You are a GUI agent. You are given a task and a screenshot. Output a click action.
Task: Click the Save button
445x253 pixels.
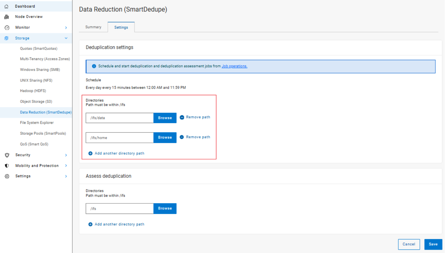click(433, 244)
